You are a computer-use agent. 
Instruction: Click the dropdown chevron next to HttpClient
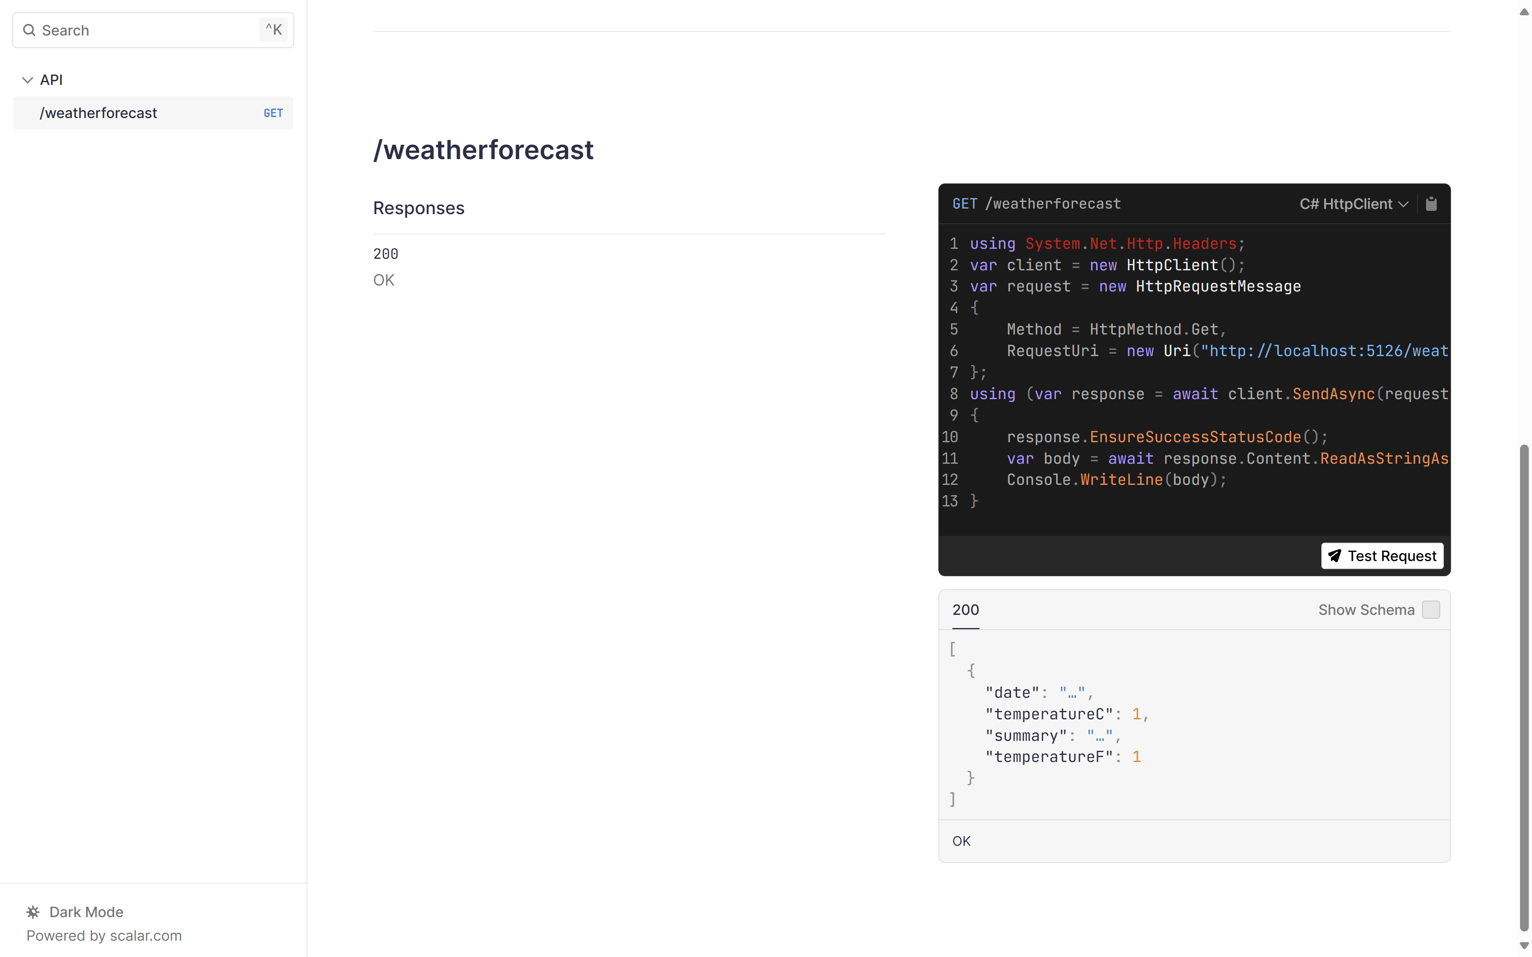pyautogui.click(x=1404, y=205)
